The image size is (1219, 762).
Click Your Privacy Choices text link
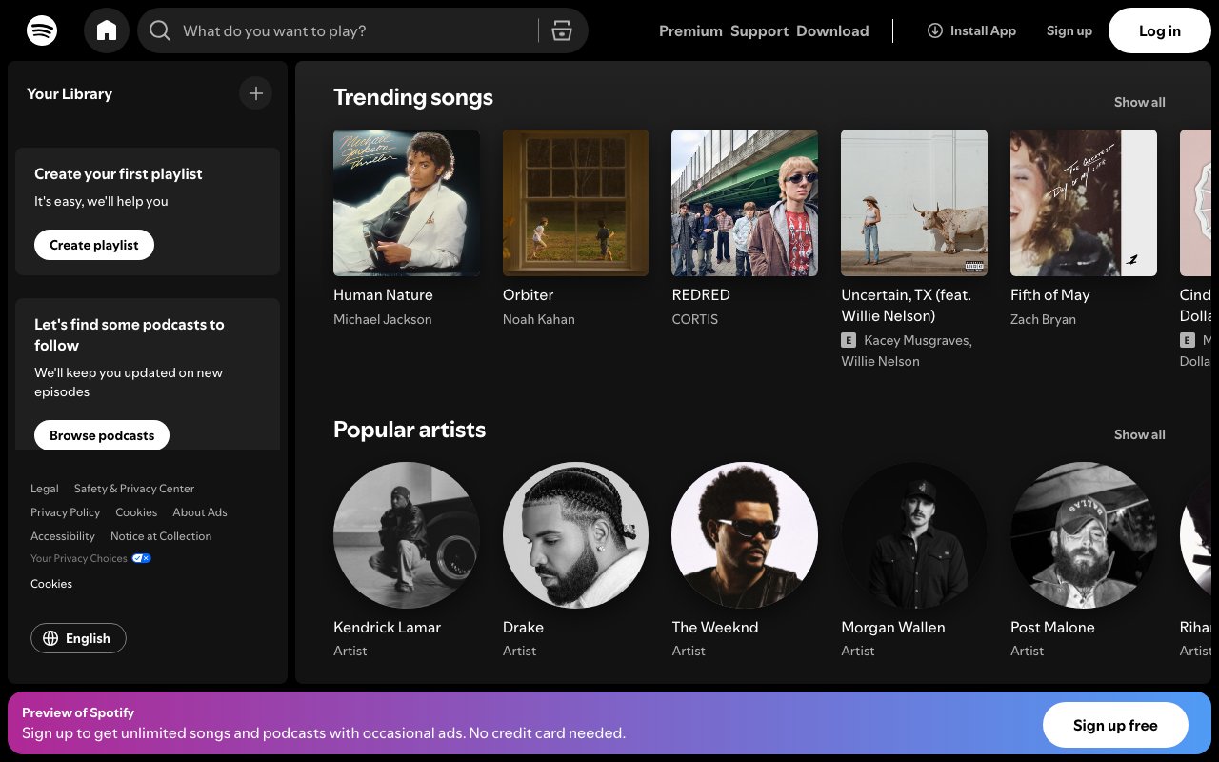click(79, 558)
